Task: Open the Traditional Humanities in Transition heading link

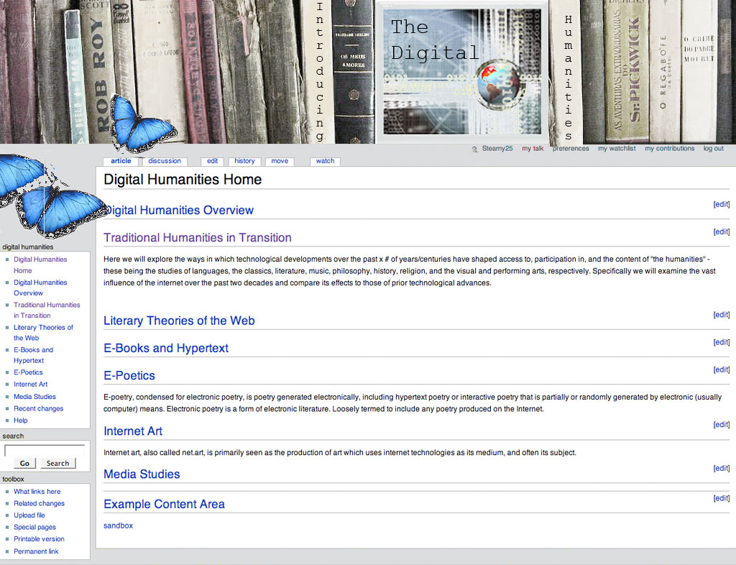Action: (x=198, y=237)
